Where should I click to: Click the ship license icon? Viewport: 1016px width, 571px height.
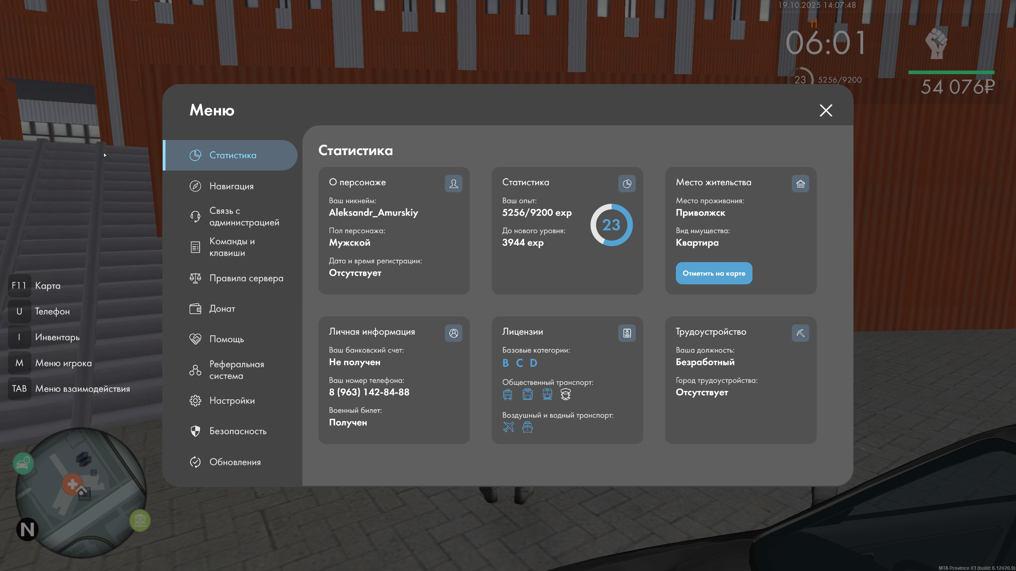coord(527,427)
